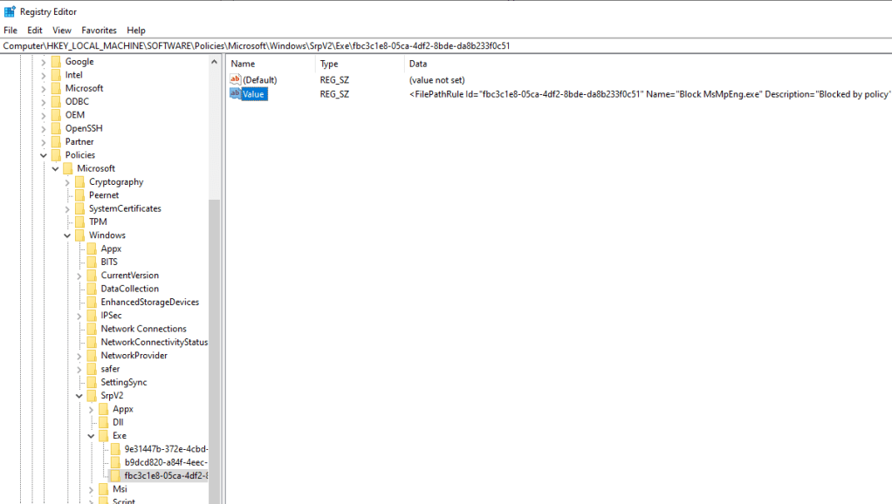Select the b9dcd820-a84f-4eec registry key

pos(165,462)
